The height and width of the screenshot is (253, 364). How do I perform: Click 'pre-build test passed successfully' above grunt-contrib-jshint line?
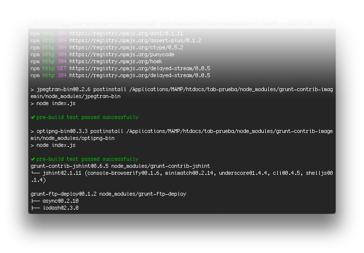(87, 159)
